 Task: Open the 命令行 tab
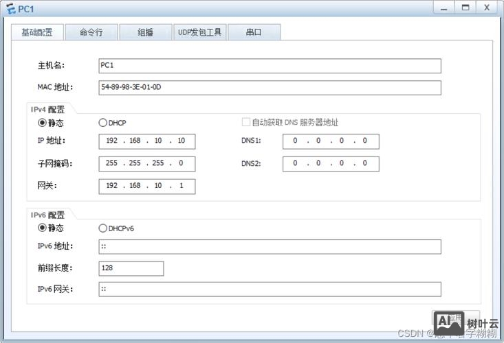(x=91, y=32)
